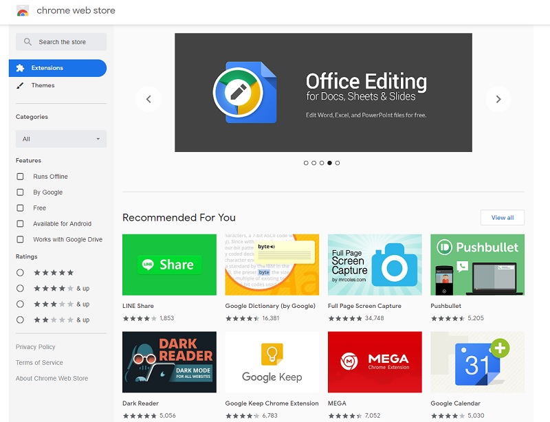Enable the Runs Offline checkbox

click(x=21, y=177)
